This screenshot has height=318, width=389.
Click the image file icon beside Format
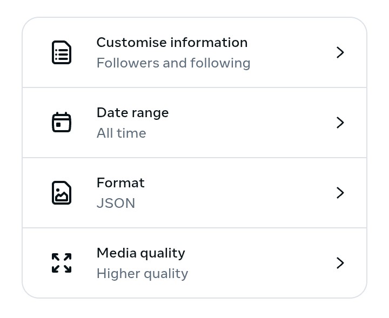click(x=62, y=193)
